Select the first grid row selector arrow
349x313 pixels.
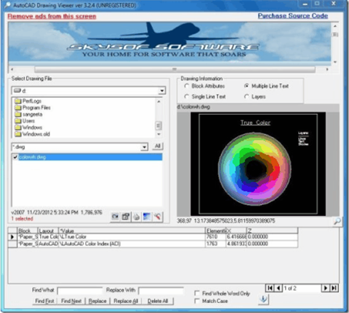pos(13,237)
